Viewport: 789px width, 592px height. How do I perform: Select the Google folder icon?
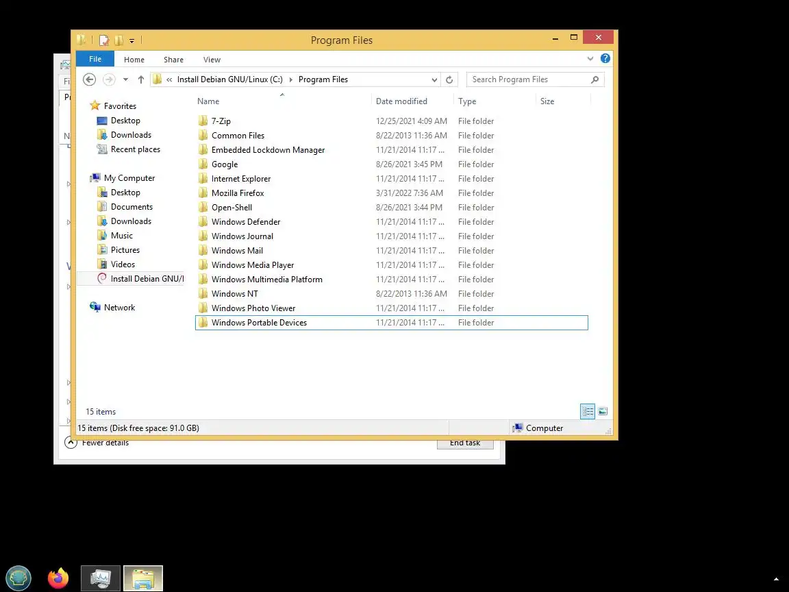tap(203, 164)
